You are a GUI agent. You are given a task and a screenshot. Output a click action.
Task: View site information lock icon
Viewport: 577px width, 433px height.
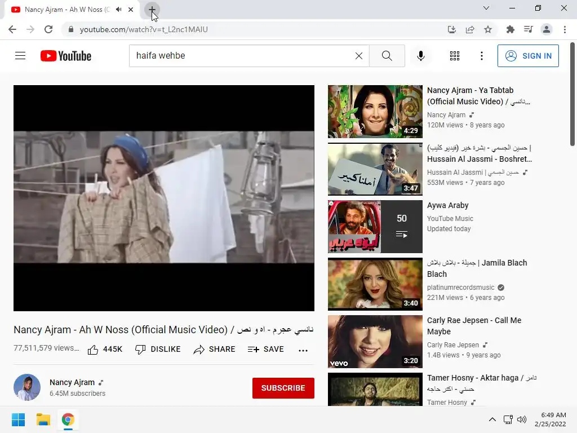[71, 29]
